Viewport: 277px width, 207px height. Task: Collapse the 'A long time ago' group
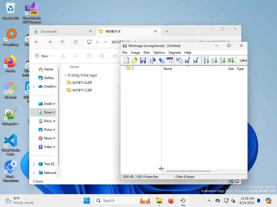65,75
